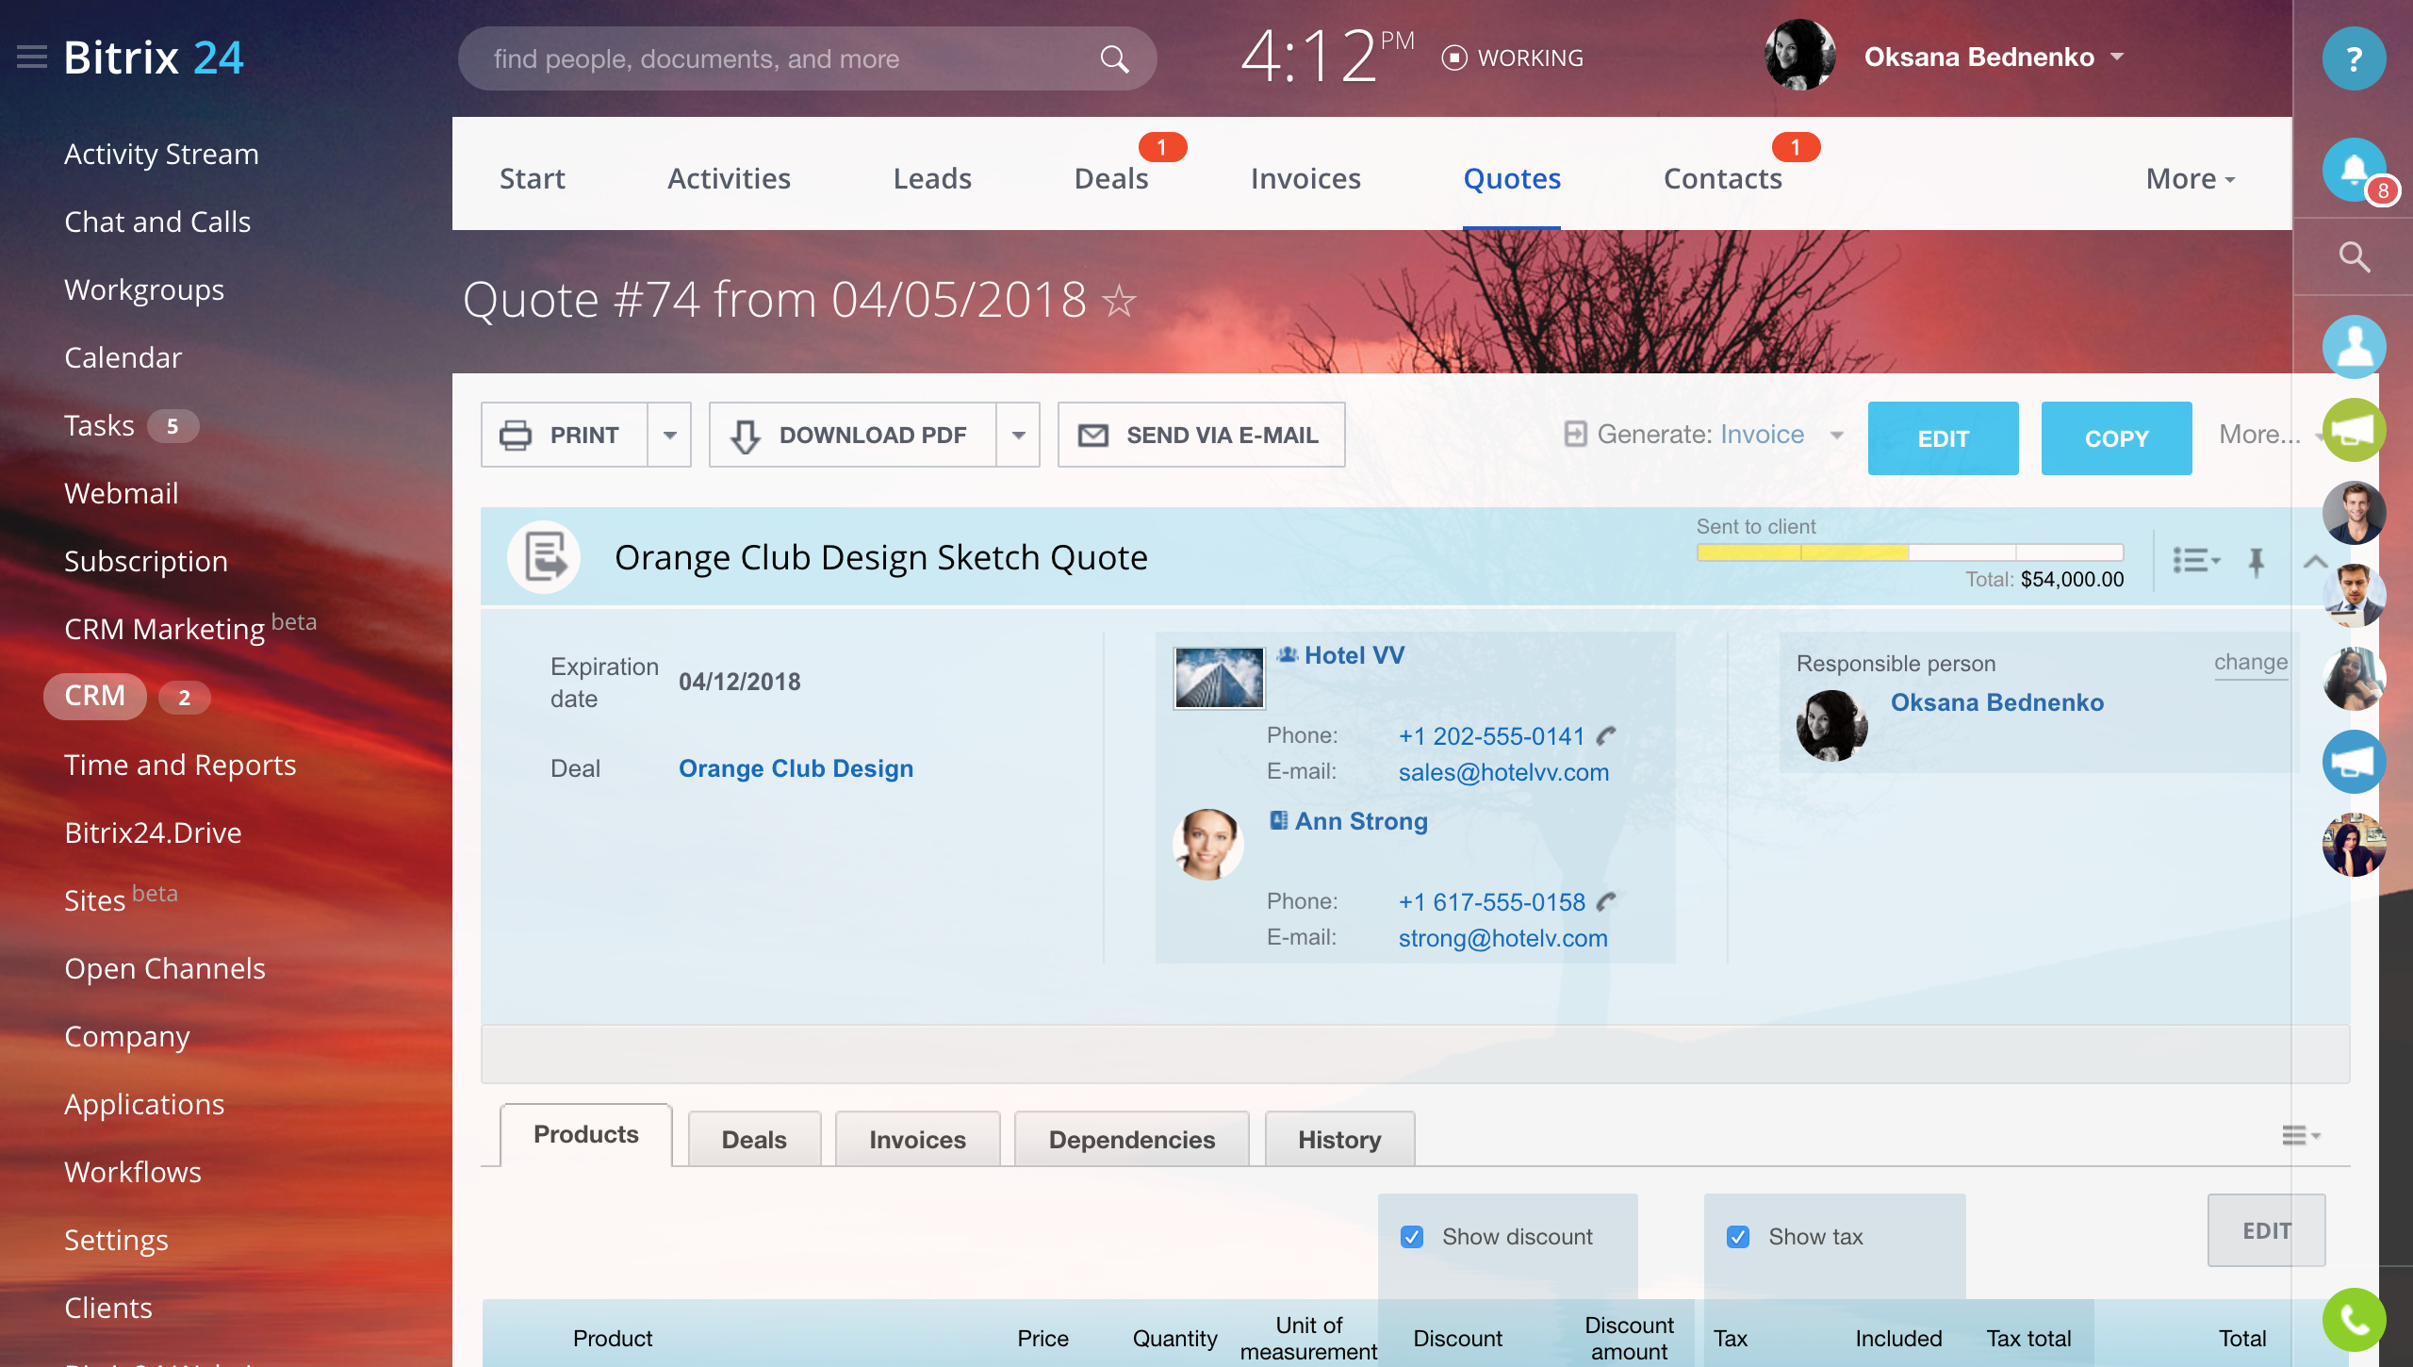Viewport: 2413px width, 1367px height.
Task: Call Hotel VV phone handset icon
Action: pos(1607,736)
